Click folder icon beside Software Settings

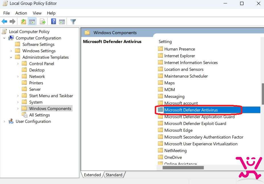tap(18, 44)
